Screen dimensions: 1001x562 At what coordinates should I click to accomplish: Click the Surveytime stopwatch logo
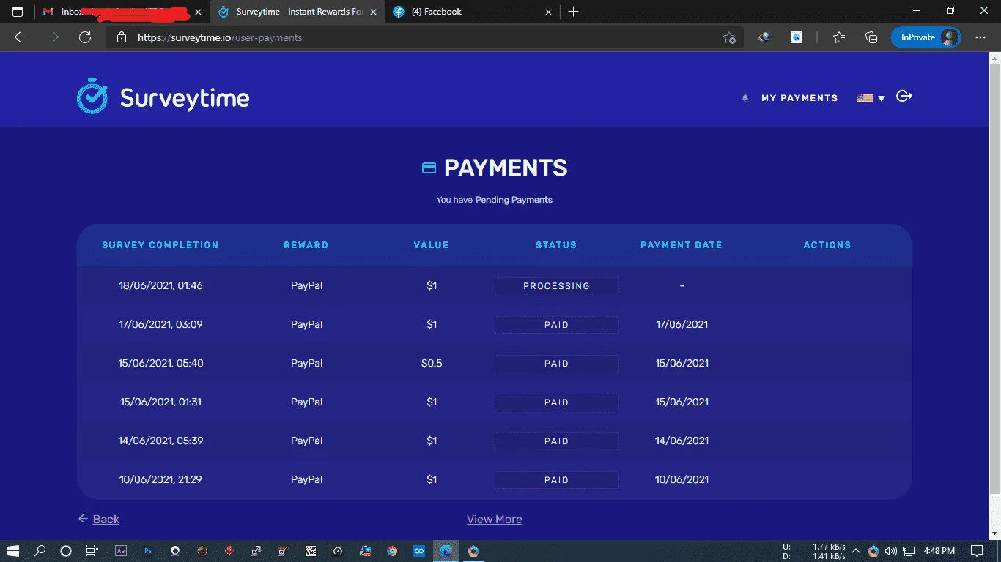point(92,97)
